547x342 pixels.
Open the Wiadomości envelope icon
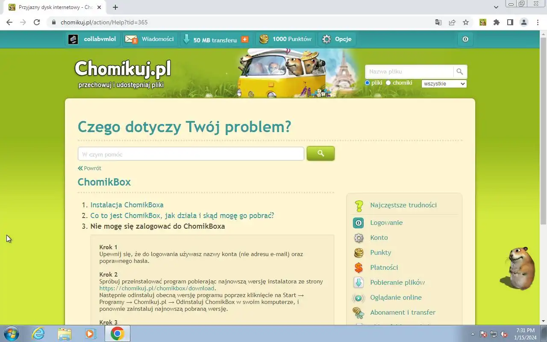(131, 39)
